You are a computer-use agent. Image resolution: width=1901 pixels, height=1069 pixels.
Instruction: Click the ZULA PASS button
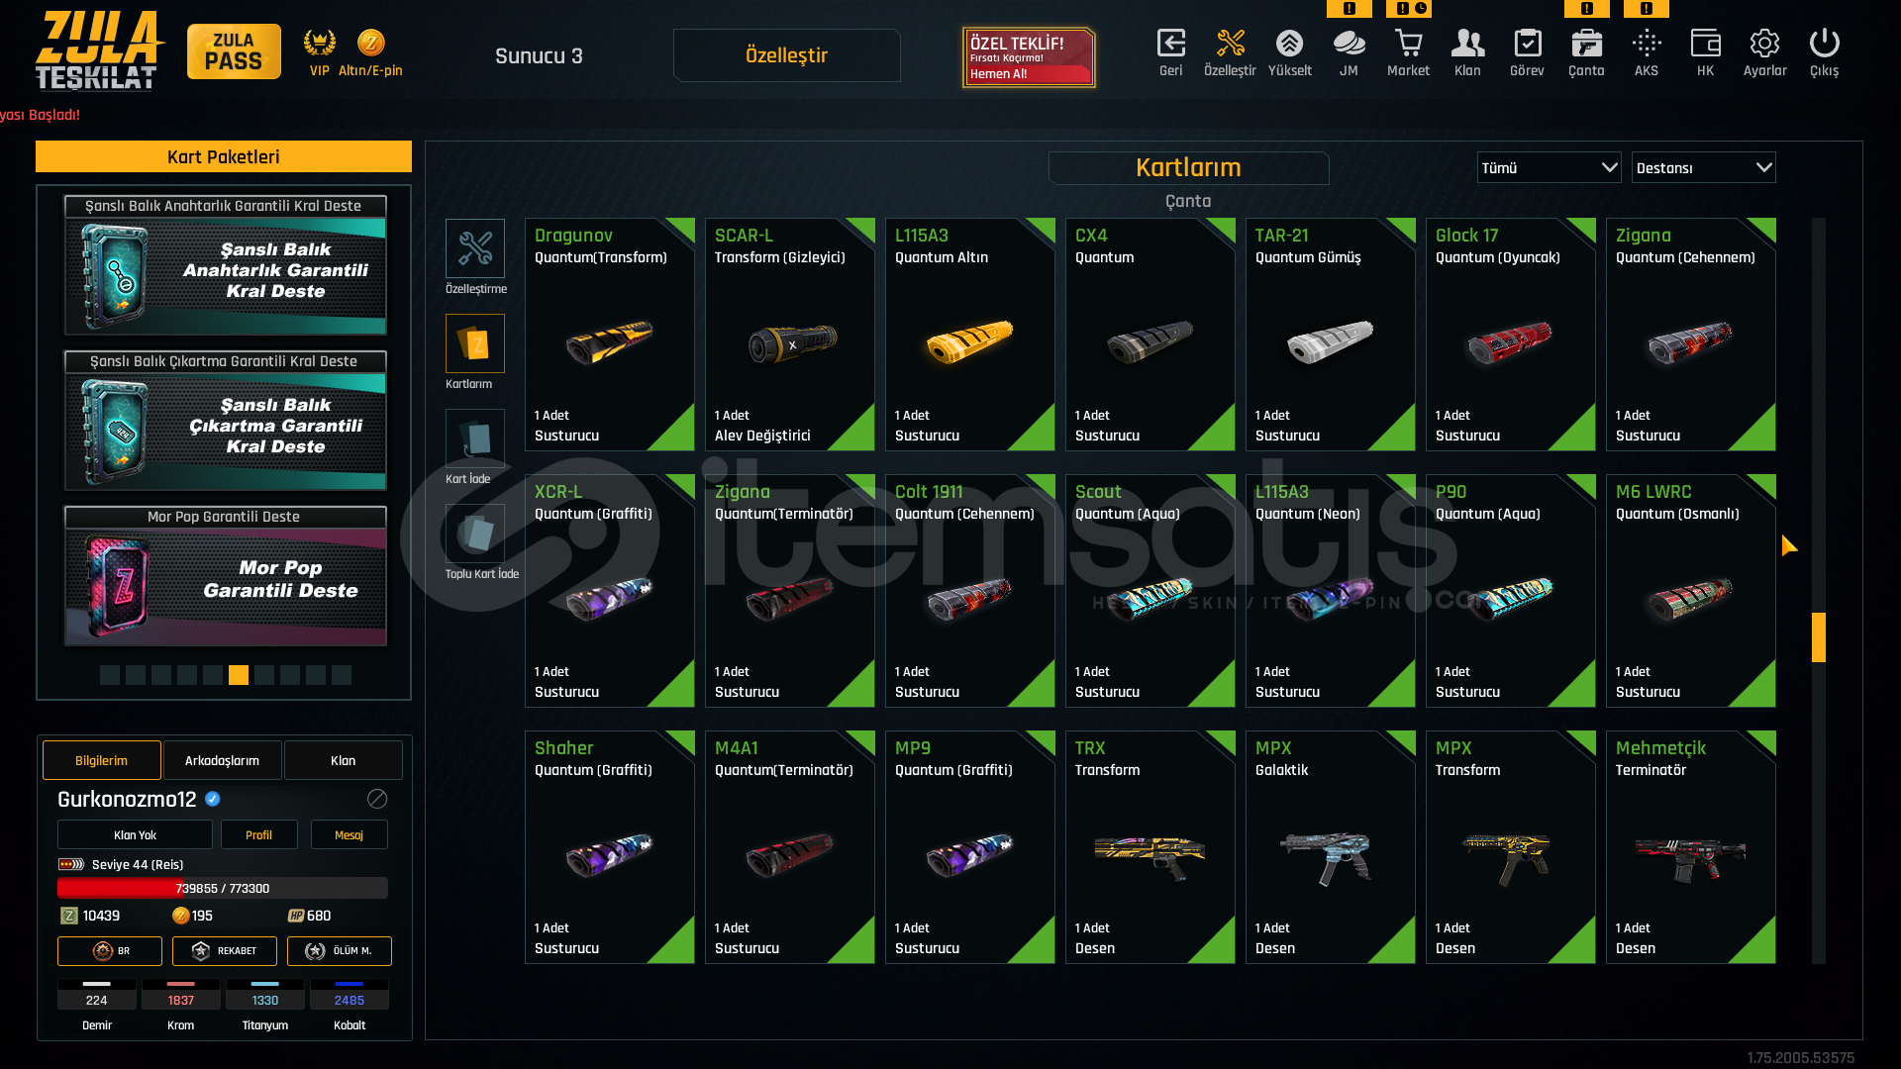pyautogui.click(x=234, y=51)
